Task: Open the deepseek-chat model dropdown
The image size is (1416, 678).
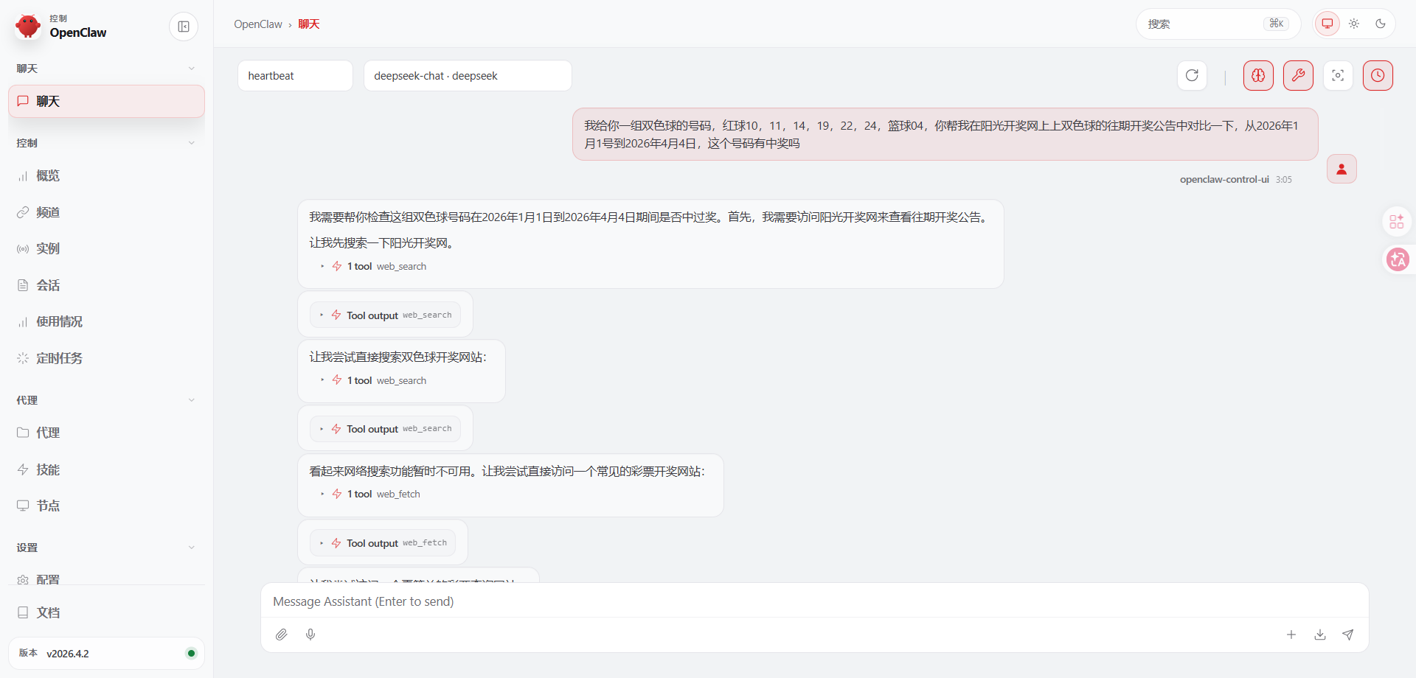Action: [467, 76]
